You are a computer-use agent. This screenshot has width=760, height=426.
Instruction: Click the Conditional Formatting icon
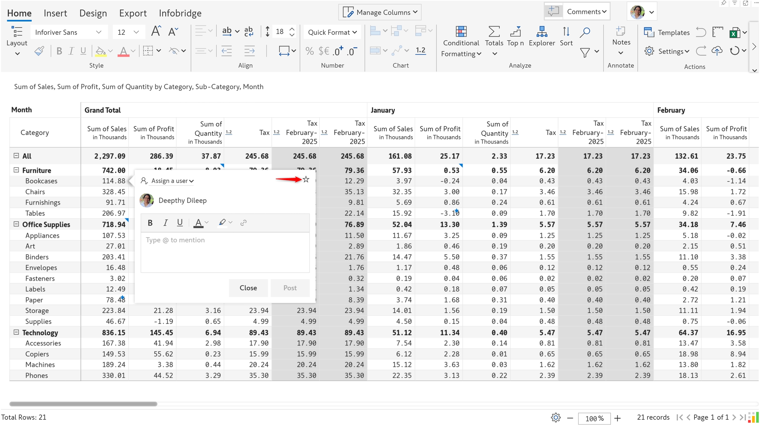coord(461,32)
